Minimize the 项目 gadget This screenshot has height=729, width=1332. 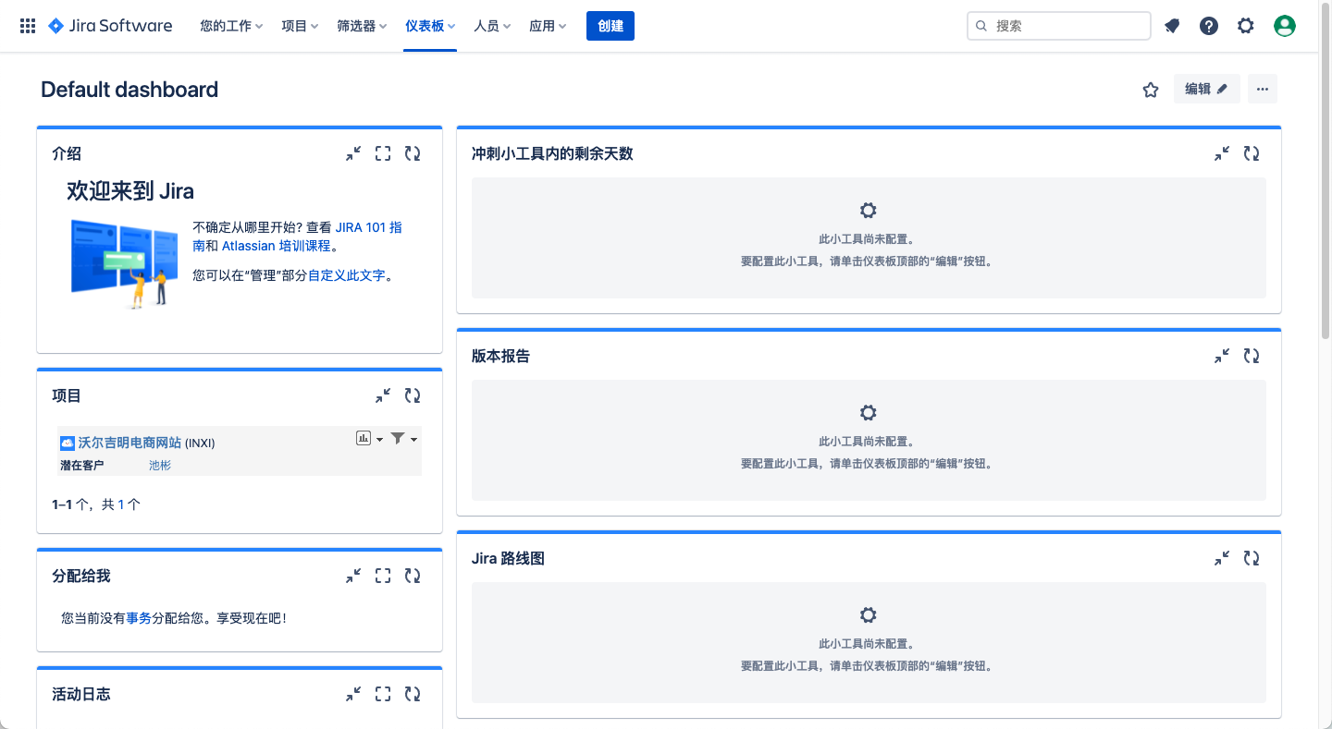pos(383,395)
